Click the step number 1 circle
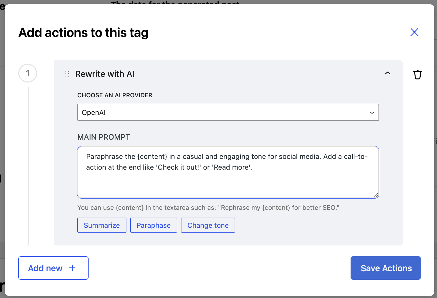The image size is (437, 298). 28,73
